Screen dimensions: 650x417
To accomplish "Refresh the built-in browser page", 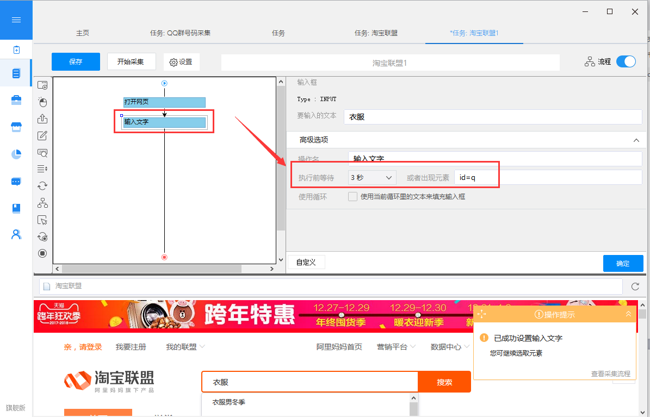I will pos(635,287).
